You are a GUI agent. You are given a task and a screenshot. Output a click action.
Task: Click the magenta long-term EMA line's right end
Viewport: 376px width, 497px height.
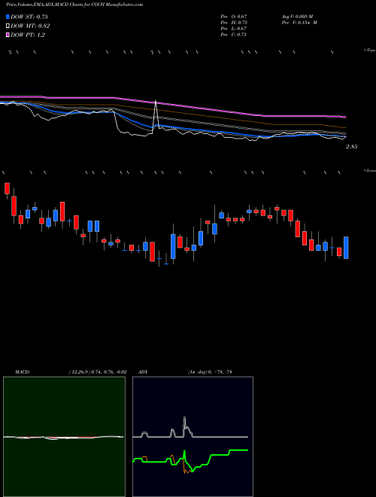(345, 117)
